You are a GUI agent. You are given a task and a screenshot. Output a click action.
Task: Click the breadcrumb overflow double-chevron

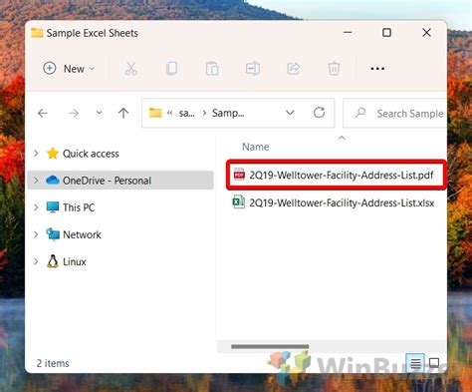click(169, 113)
